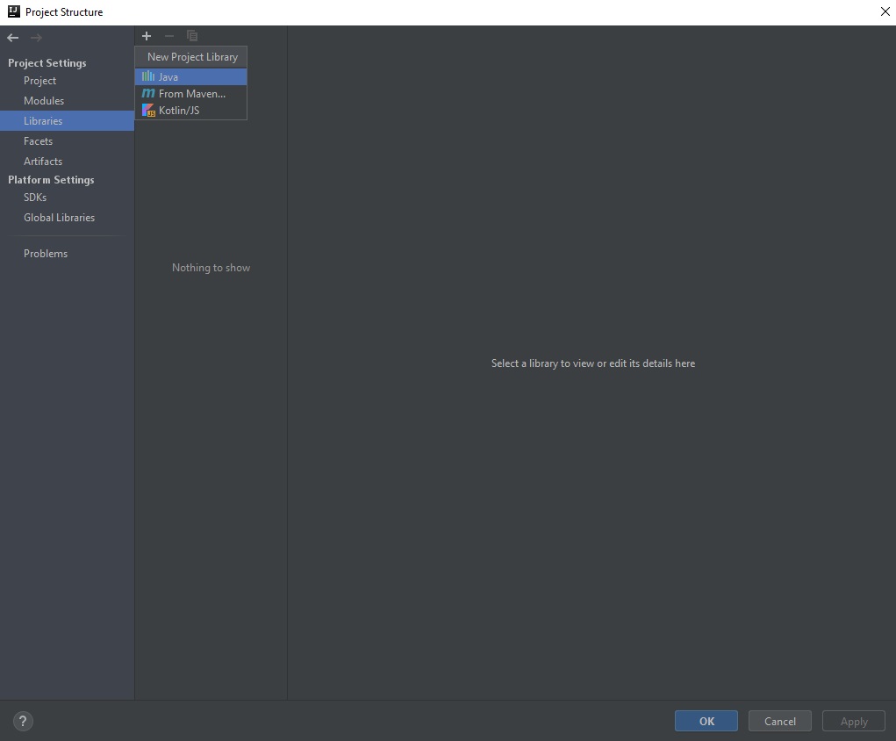Viewport: 896px width, 741px height.
Task: Go to the Modules section
Action: click(x=44, y=101)
